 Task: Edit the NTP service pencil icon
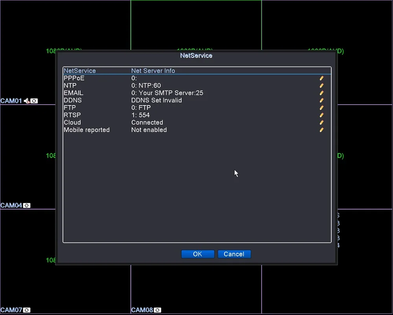321,86
